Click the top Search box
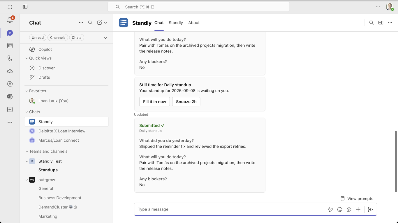 click(198, 7)
